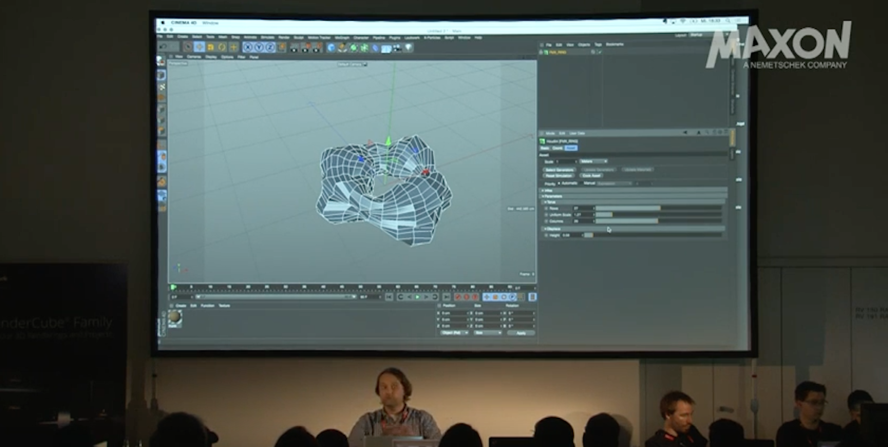
Task: Open the material manager Create menu
Action: coord(181,306)
